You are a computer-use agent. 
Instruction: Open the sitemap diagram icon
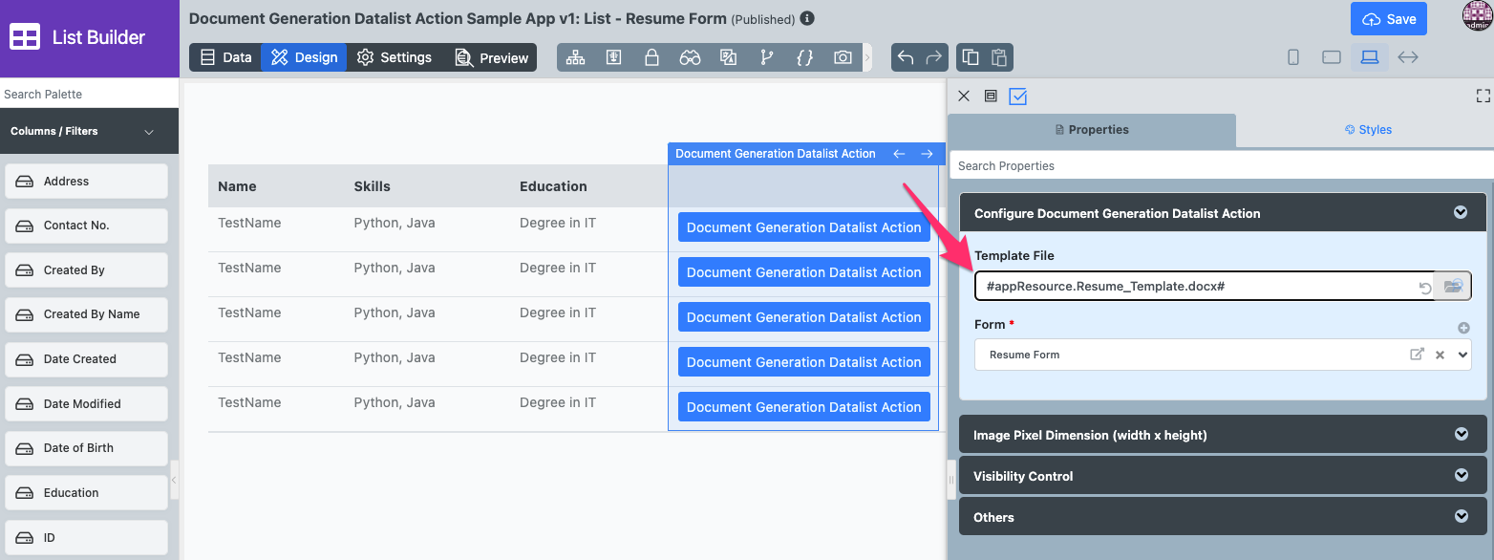pos(575,57)
